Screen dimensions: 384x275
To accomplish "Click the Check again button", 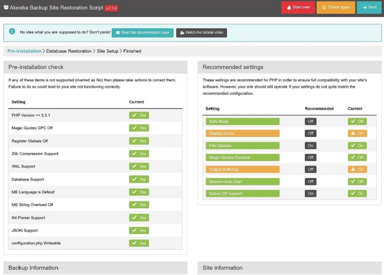I will [336, 7].
